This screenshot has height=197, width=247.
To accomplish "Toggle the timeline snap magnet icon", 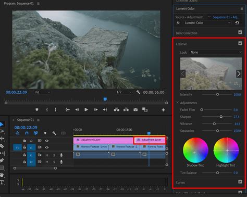I will tap(27, 133).
